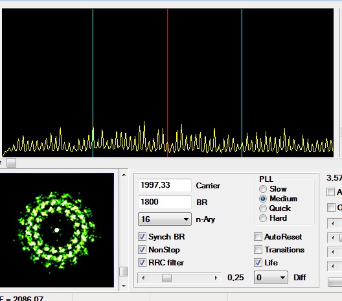Click the constellation panel scroll up arrow
The image size is (342, 301).
pos(124,175)
